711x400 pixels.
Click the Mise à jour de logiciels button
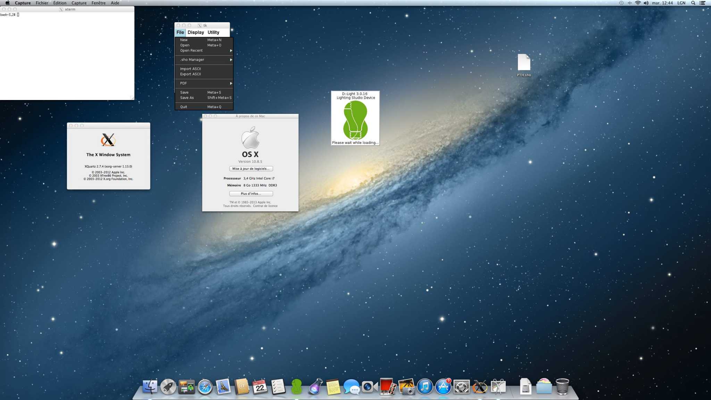[251, 169]
